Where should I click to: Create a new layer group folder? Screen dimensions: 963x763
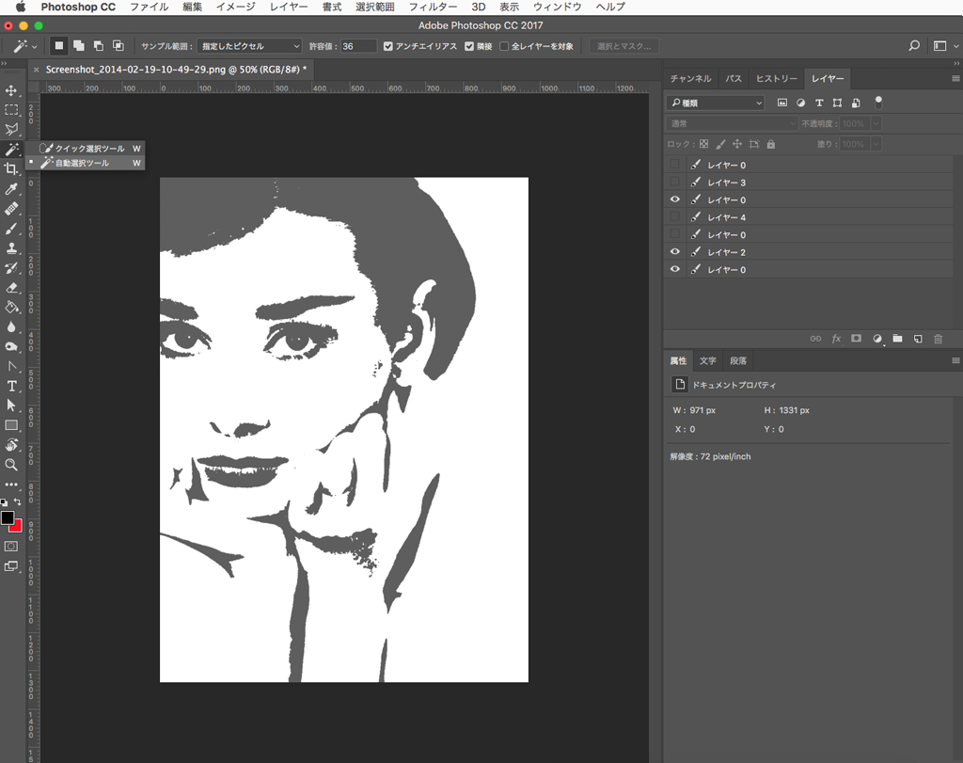tap(897, 339)
